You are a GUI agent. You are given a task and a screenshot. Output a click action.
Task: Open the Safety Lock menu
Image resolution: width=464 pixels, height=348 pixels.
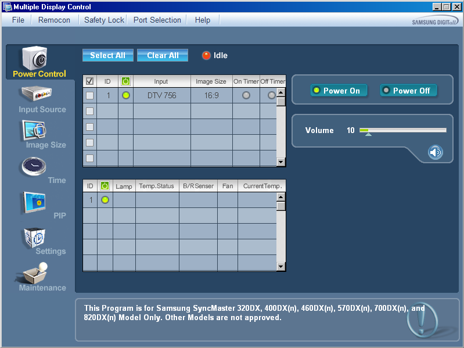(104, 20)
